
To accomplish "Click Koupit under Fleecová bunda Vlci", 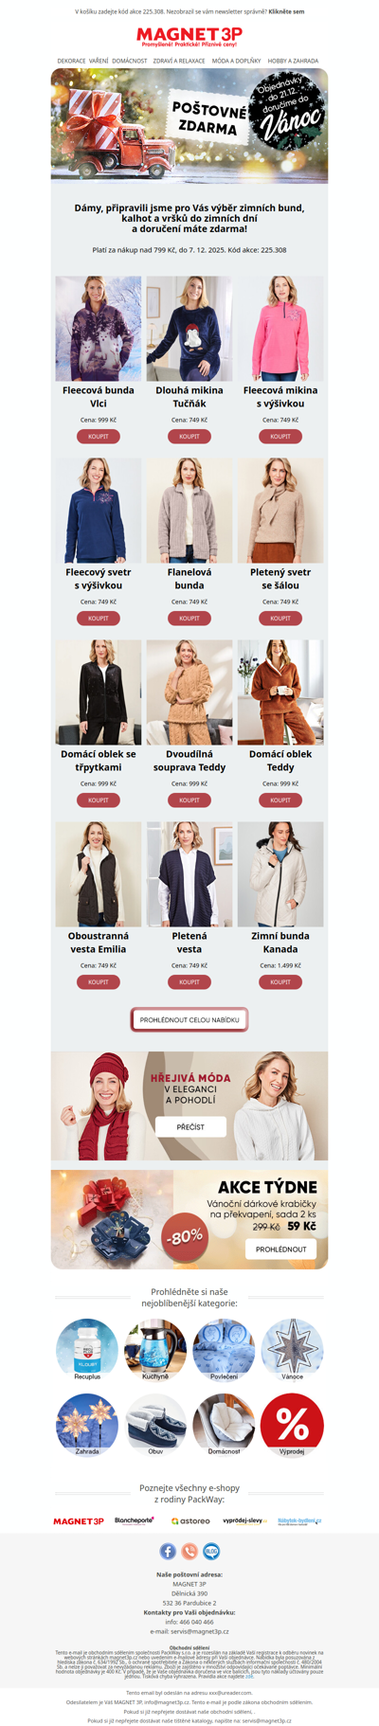I will coord(99,437).
